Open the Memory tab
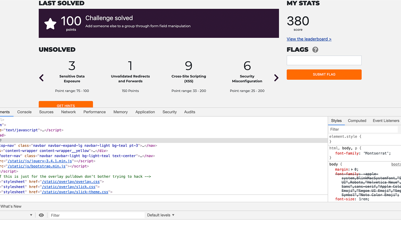The height and width of the screenshot is (225, 401). pyautogui.click(x=120, y=112)
